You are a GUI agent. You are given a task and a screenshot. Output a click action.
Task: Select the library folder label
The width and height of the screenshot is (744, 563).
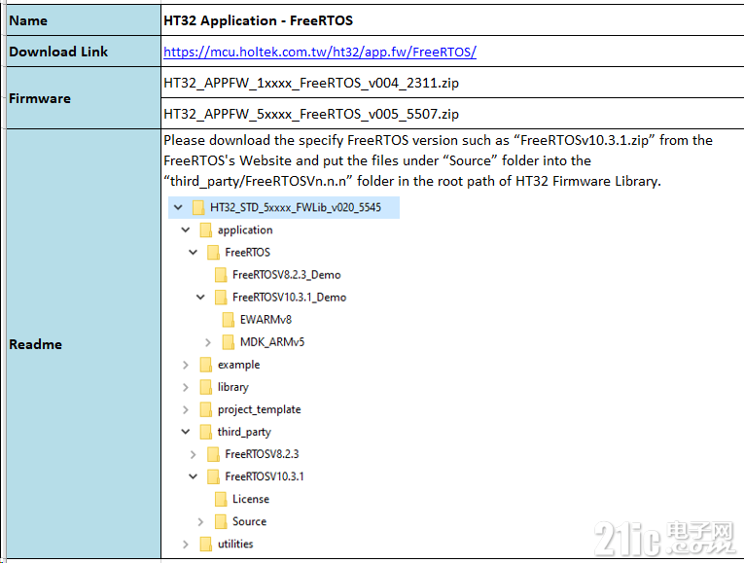[233, 388]
